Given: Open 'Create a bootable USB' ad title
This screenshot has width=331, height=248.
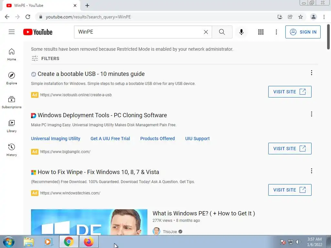Looking at the screenshot, I should click(x=91, y=74).
